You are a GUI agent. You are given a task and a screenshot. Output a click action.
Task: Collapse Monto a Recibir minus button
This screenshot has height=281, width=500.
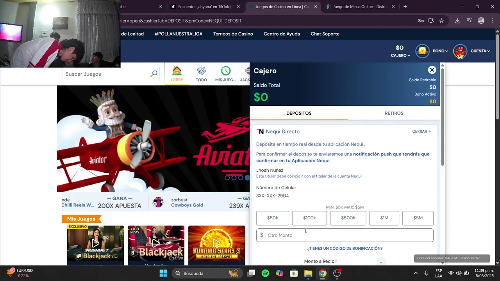(381, 262)
